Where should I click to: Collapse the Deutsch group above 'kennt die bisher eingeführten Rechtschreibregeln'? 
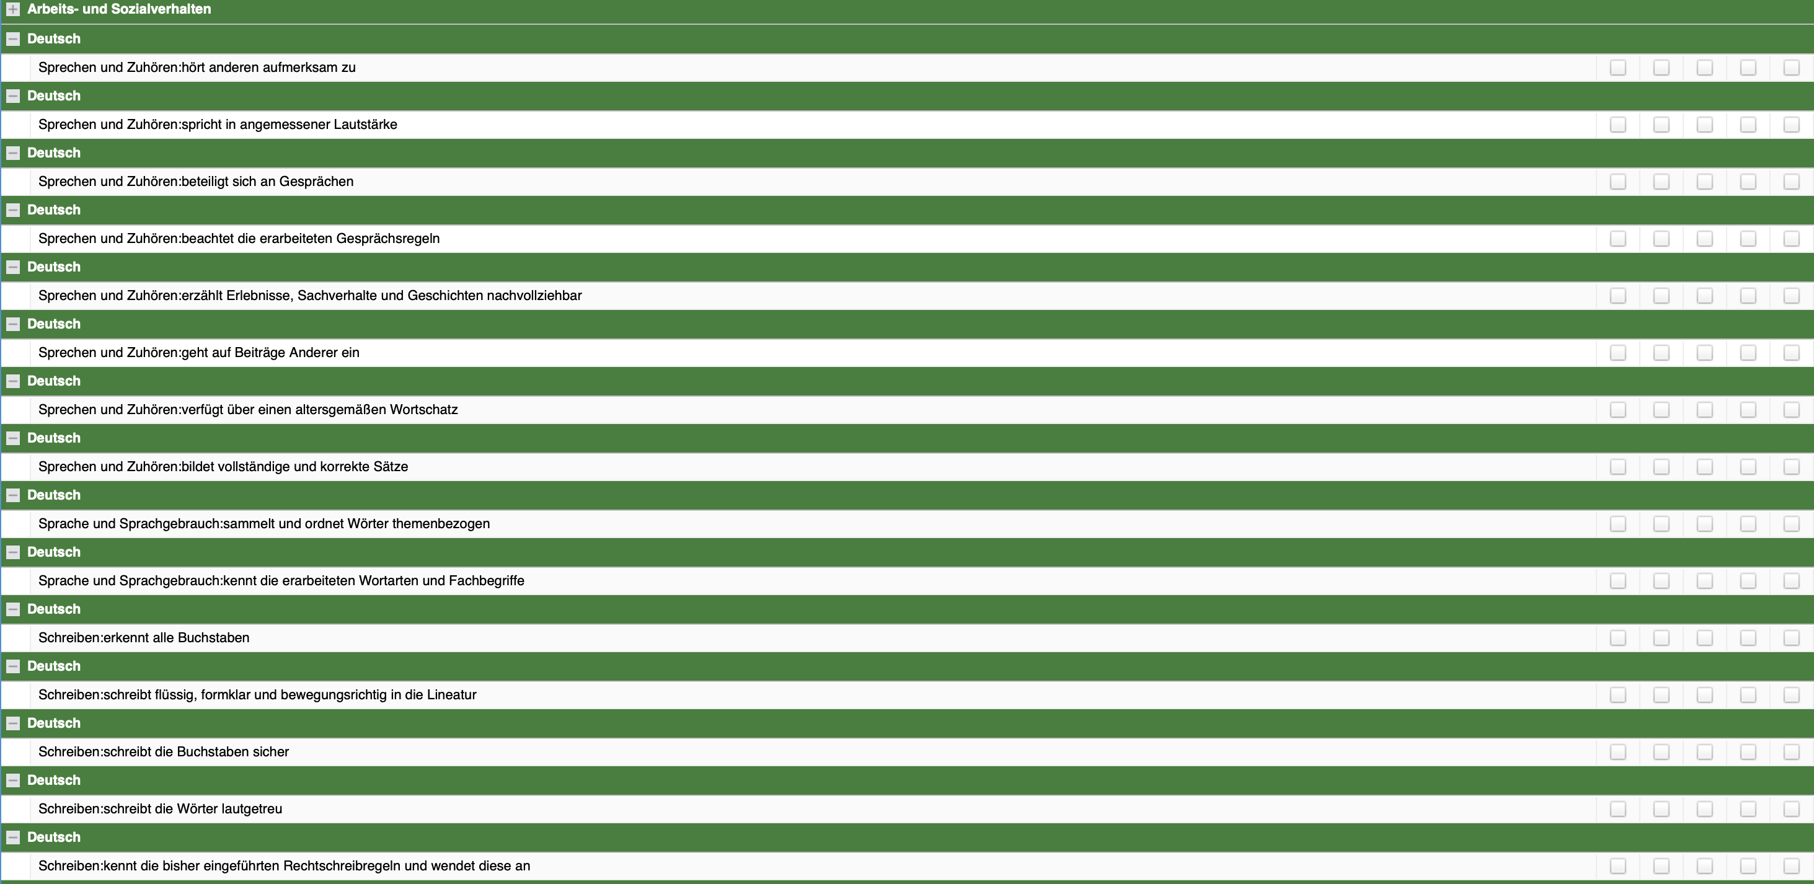coord(12,838)
